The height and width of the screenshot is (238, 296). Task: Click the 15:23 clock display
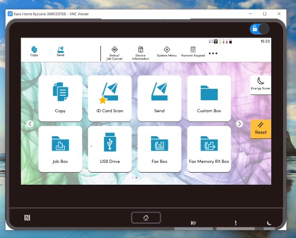265,41
